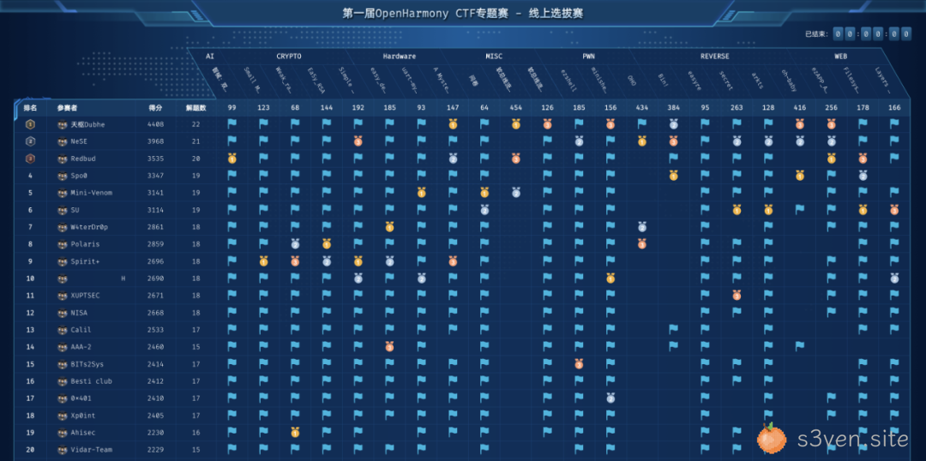Click Ahisec's gold medal in Weak_ra column
Image resolution: width=926 pixels, height=461 pixels.
coord(295,432)
